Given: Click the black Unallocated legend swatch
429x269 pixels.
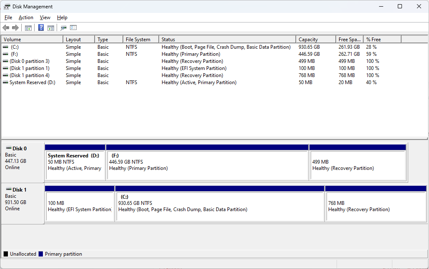Looking at the screenshot, I should click(6, 254).
